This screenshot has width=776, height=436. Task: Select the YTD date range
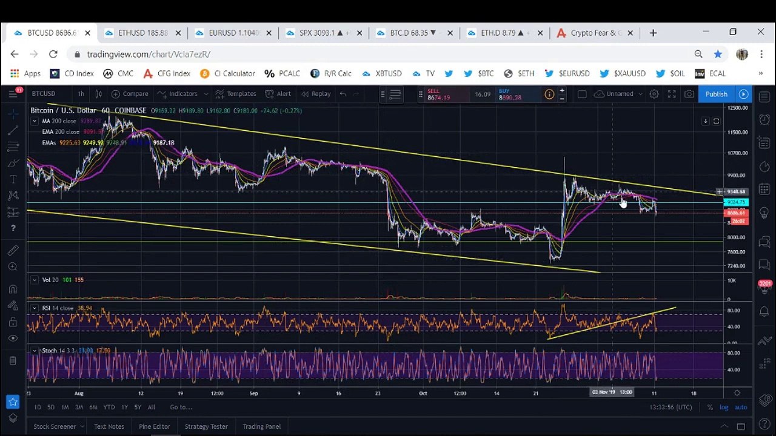pyautogui.click(x=109, y=407)
